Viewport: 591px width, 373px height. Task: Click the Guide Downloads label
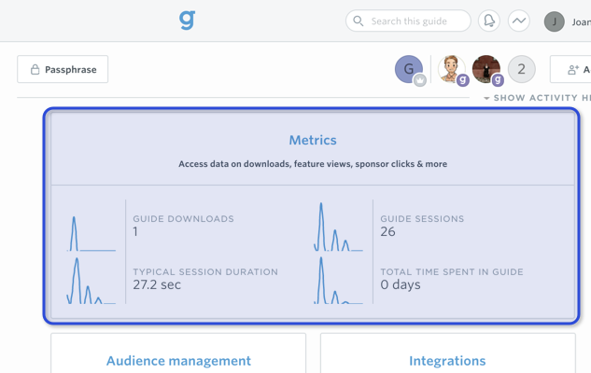pyautogui.click(x=183, y=219)
